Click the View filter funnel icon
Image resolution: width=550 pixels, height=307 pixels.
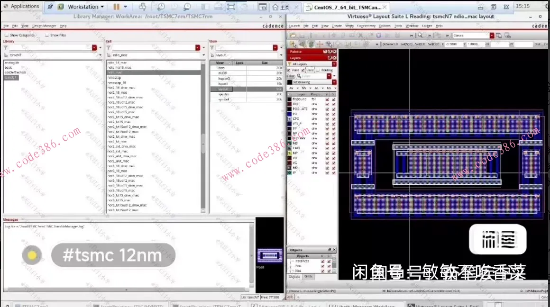[x=212, y=48]
